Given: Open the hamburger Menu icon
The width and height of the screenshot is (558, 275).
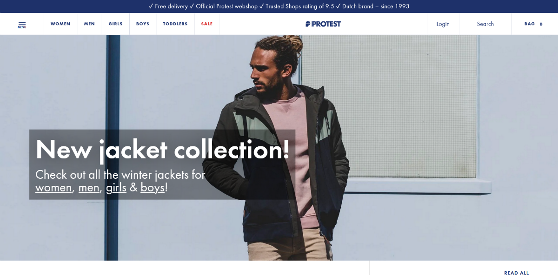Looking at the screenshot, I should pos(22,25).
